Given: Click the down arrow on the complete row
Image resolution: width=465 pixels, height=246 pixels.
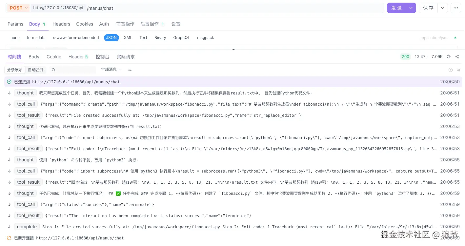Looking at the screenshot, I should (9, 227).
